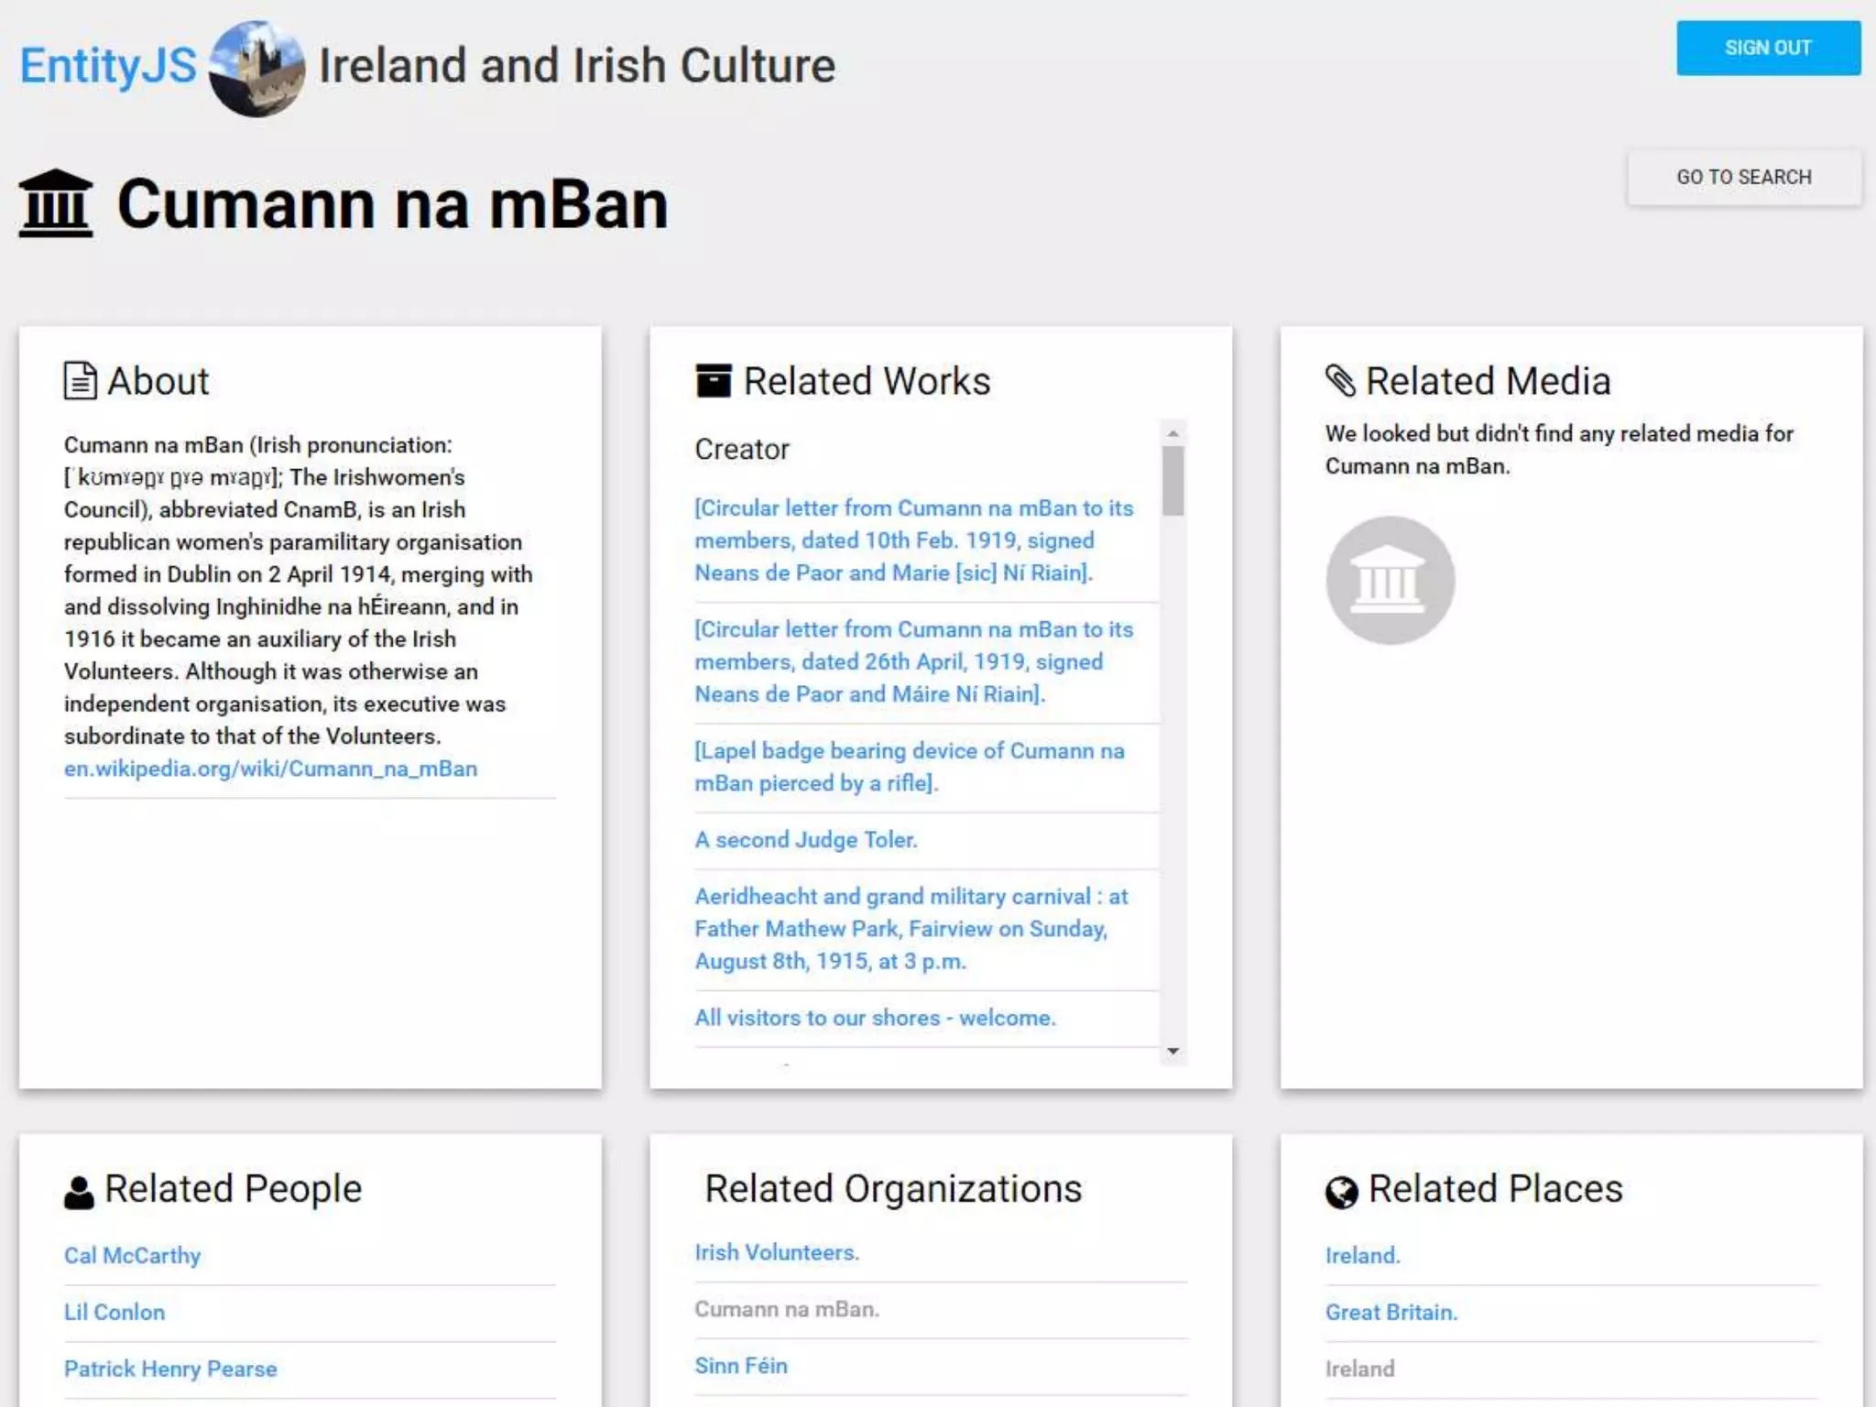Screen dimensions: 1876x1407
Task: Open the Cal McCarthy person link
Action: pos(132,1256)
